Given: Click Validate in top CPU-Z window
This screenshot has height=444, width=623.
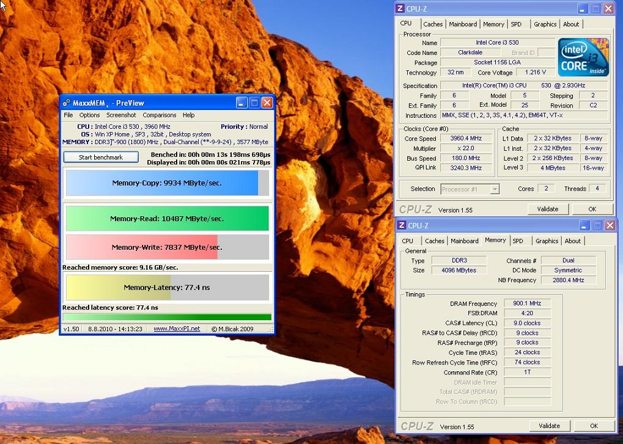Looking at the screenshot, I should 548,209.
